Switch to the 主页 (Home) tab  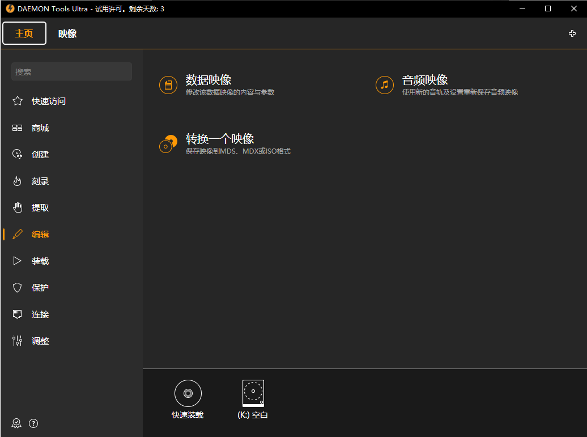click(x=24, y=33)
